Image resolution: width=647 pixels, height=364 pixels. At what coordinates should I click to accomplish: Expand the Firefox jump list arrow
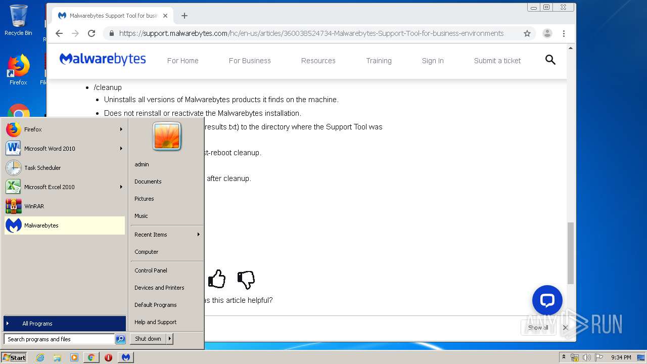click(x=121, y=129)
